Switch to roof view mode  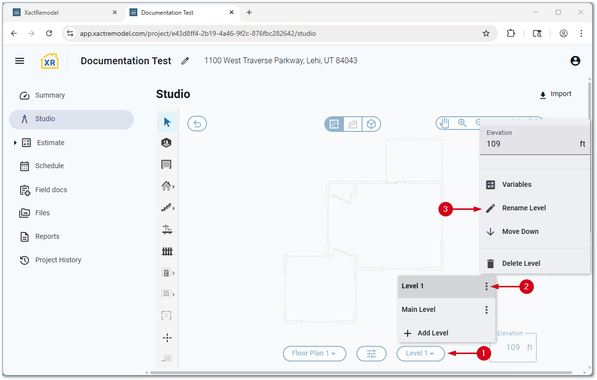353,124
